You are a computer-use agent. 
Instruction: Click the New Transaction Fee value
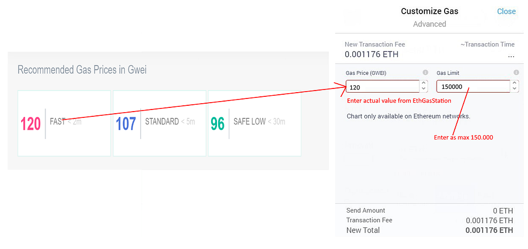(371, 54)
